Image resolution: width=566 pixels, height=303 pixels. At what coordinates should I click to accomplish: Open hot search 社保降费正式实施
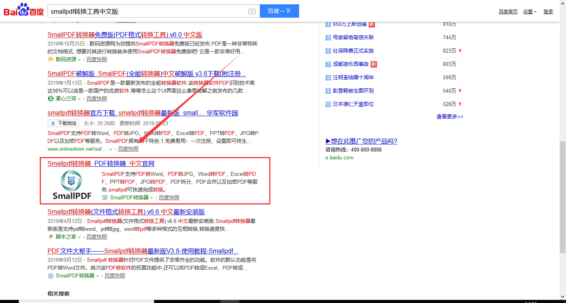pyautogui.click(x=353, y=51)
